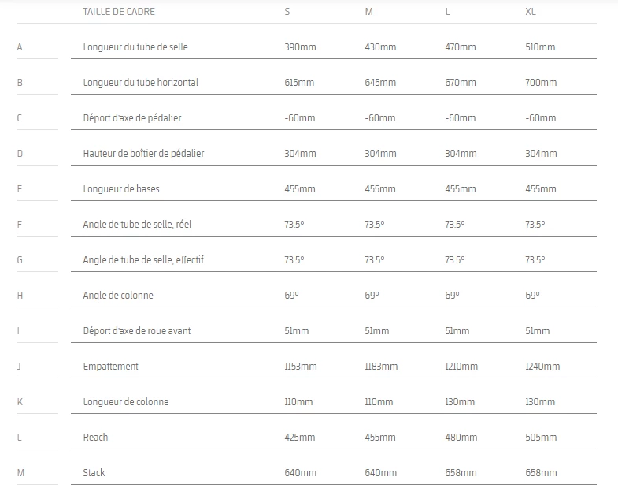Select the 505mm Reach value for XL
This screenshot has width=618, height=503.
[541, 438]
